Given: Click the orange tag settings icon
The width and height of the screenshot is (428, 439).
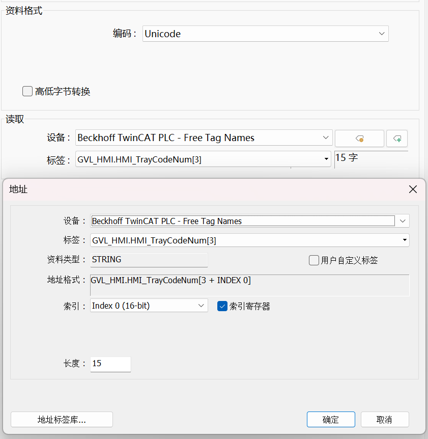Looking at the screenshot, I should tap(360, 138).
